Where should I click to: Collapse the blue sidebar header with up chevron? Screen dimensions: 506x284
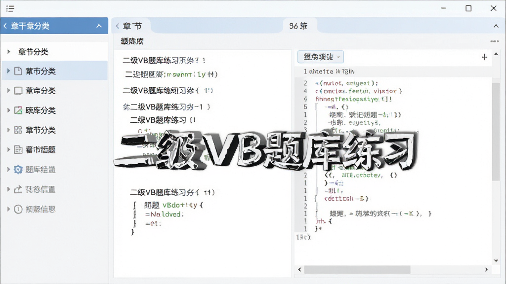[99, 26]
